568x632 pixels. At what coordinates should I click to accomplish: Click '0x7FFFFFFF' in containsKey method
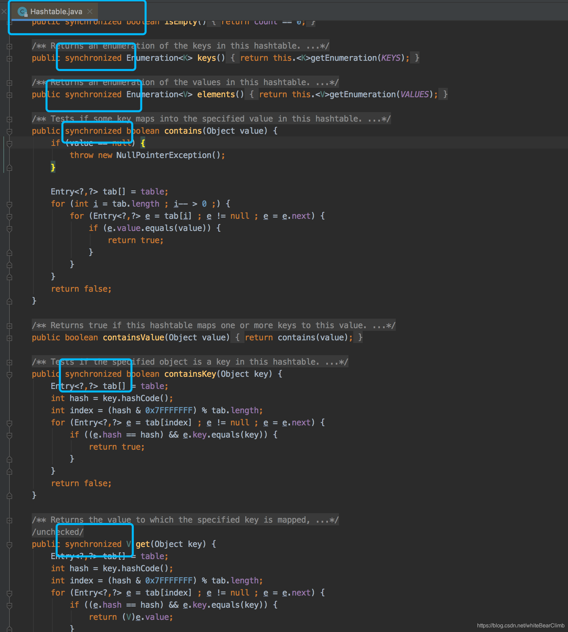[169, 411]
